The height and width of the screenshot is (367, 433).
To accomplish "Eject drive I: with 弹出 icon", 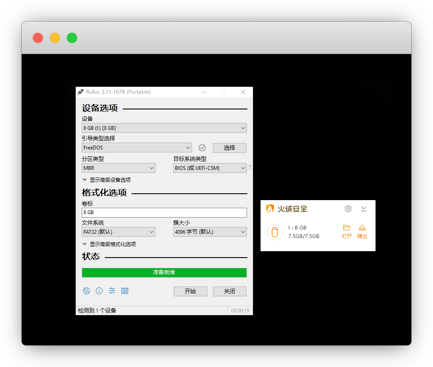I will (362, 232).
